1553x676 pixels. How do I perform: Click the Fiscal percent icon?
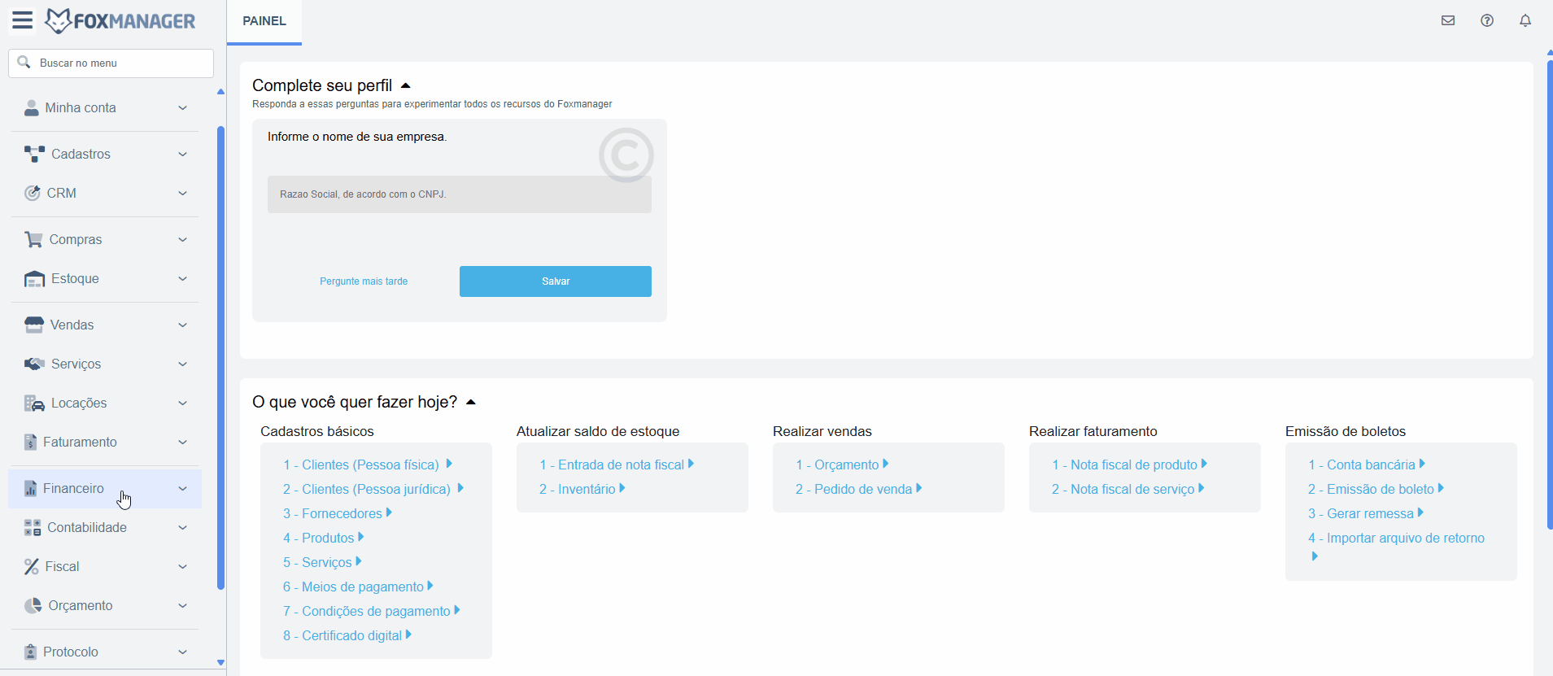coord(32,566)
